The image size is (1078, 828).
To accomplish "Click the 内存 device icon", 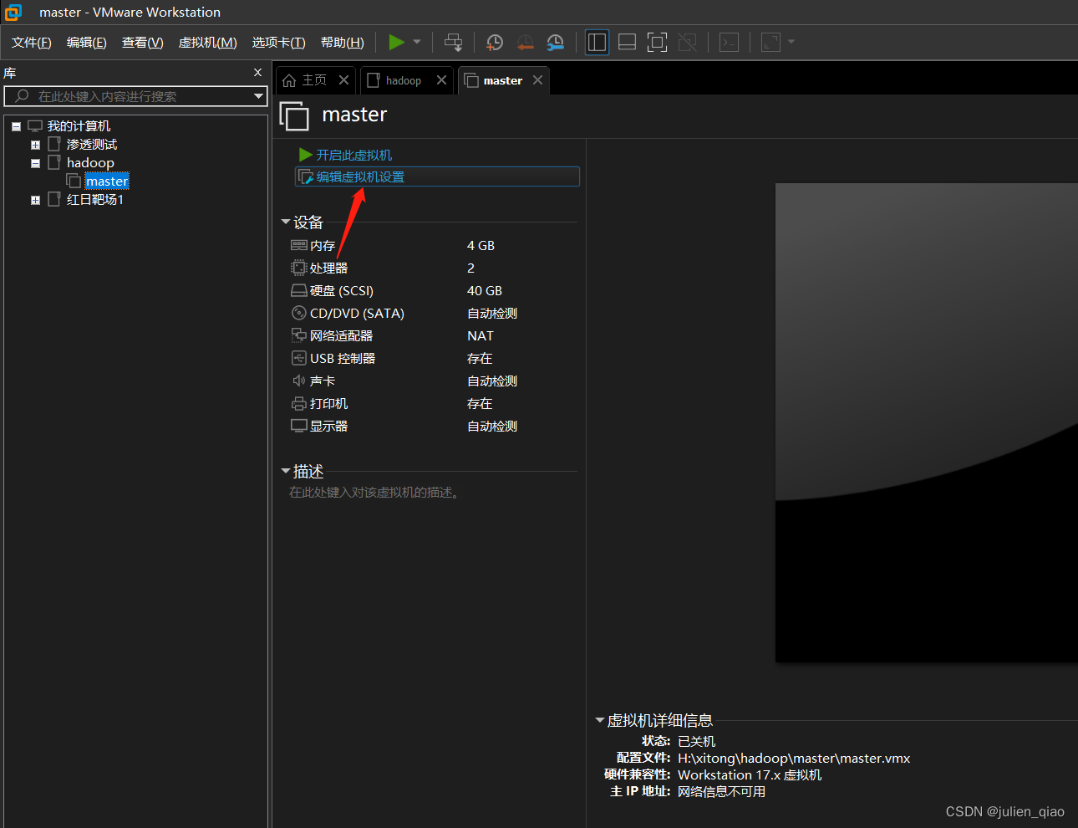I will (x=299, y=245).
